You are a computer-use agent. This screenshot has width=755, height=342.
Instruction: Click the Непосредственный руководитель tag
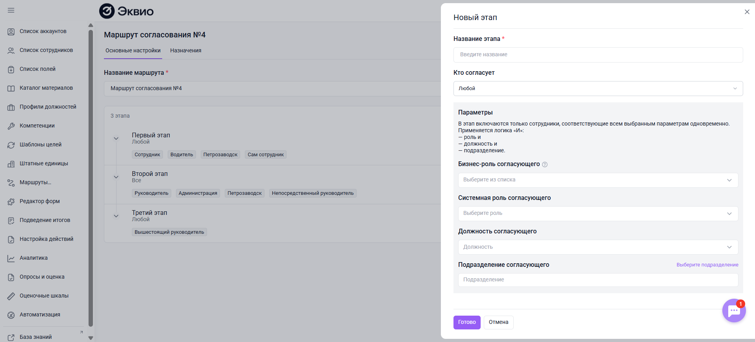(313, 193)
